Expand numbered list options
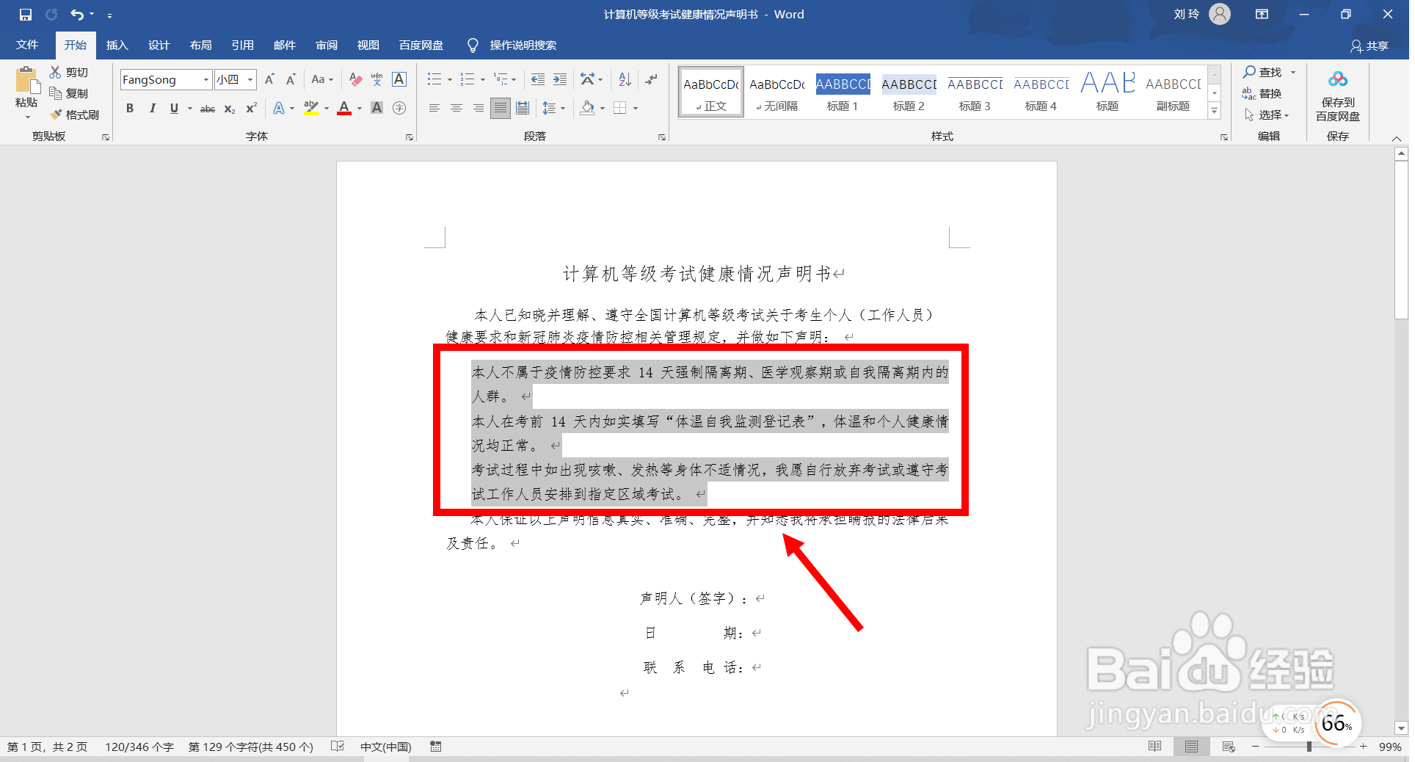 click(x=483, y=79)
